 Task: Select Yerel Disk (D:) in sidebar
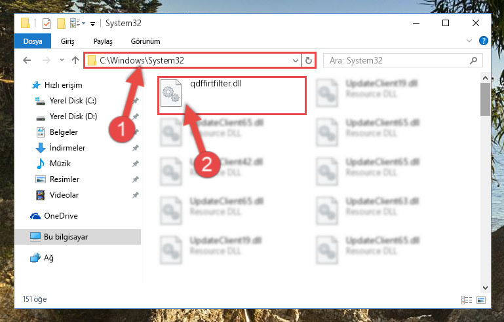tap(73, 116)
